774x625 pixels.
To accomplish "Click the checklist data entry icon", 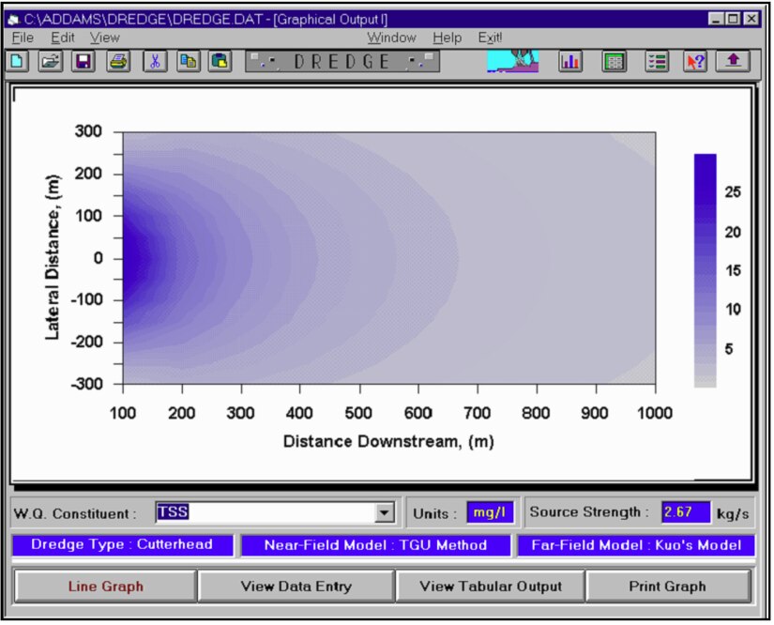I will (x=657, y=62).
